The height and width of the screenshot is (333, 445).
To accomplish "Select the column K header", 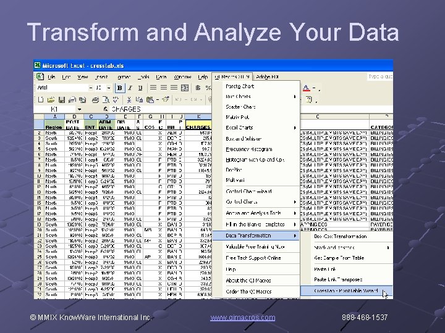I will point(198,117).
